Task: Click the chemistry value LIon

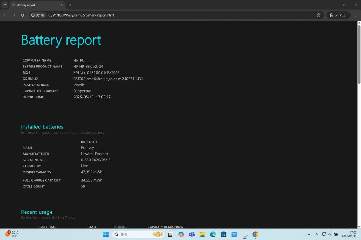Action: click(84, 166)
